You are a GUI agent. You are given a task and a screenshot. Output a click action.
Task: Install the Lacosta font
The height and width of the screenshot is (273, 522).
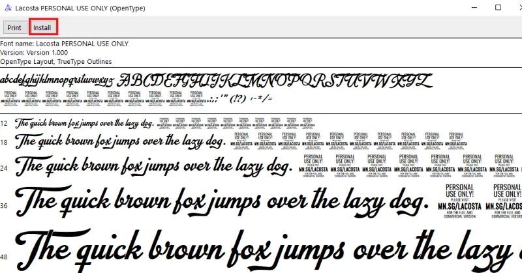coord(42,27)
